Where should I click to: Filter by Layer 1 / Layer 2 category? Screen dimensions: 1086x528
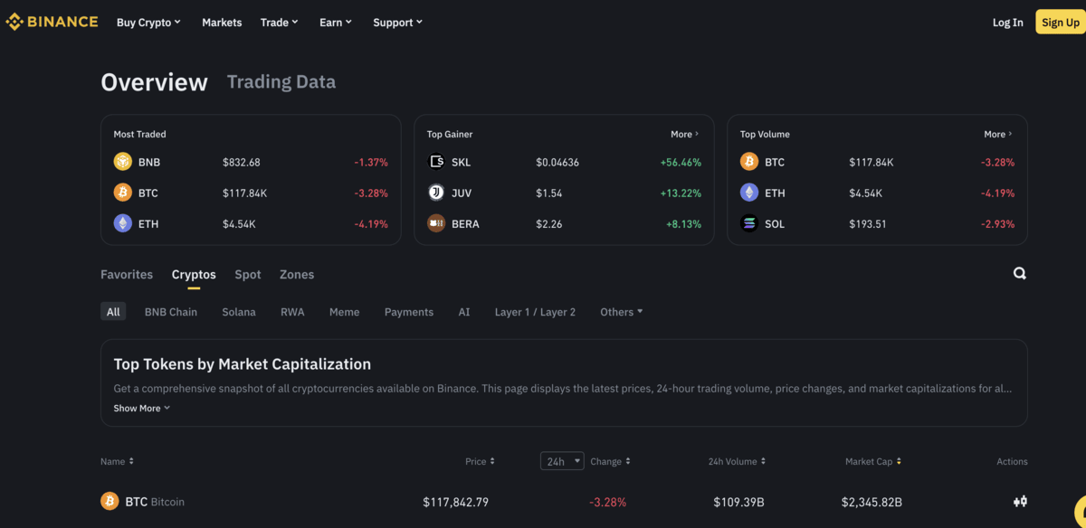[x=535, y=312]
